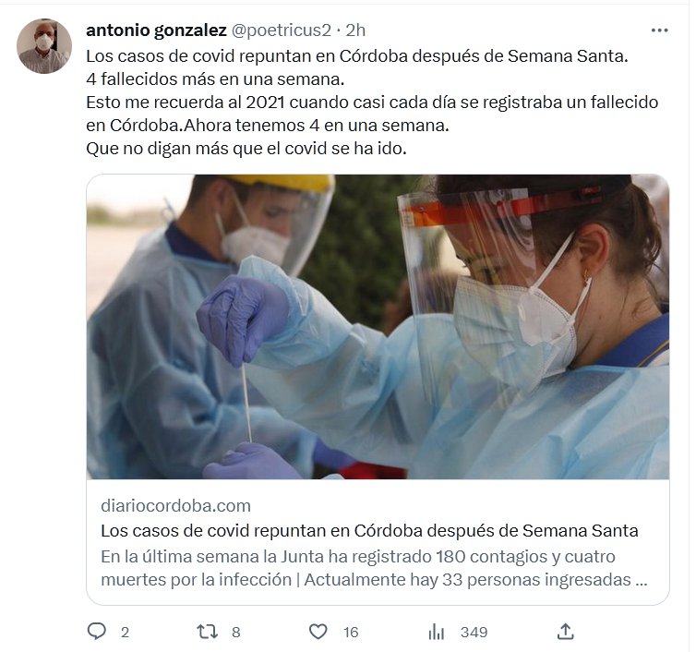Image resolution: width=696 pixels, height=652 pixels.
Task: Click the line 'Que no digan más que el covid se ha ido'
Action: (246, 149)
